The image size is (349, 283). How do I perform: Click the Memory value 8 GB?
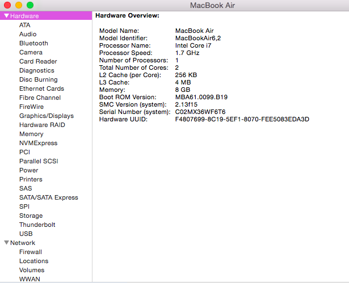(x=183, y=90)
